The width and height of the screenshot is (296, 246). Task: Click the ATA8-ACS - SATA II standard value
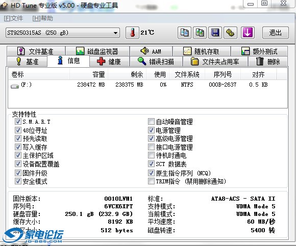coord(243,199)
